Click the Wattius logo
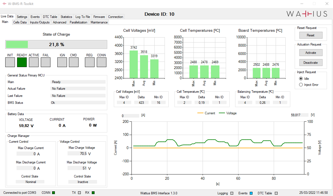 pyautogui.click(x=307, y=14)
